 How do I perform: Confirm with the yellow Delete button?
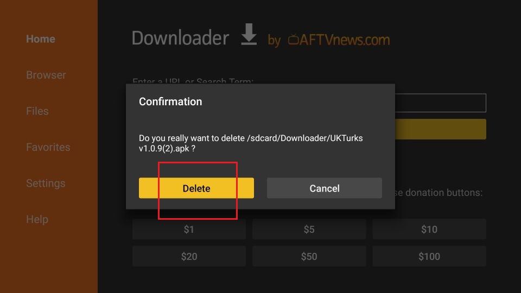click(x=196, y=188)
